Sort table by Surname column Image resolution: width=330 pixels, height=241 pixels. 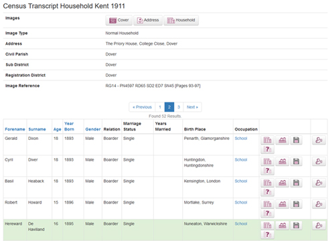[37, 129]
